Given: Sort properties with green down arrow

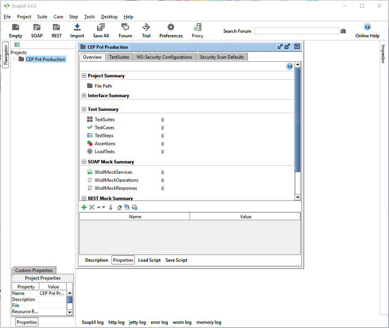Looking at the screenshot, I should coord(111,207).
